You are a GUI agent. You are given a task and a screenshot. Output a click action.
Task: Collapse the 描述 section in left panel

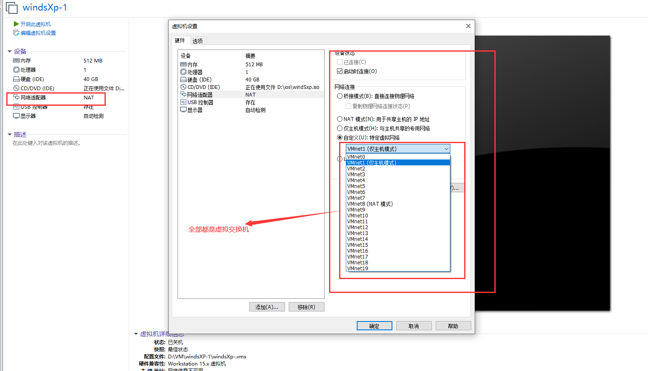(x=10, y=134)
